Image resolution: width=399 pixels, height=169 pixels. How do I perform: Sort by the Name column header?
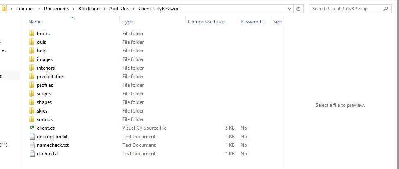(35, 22)
